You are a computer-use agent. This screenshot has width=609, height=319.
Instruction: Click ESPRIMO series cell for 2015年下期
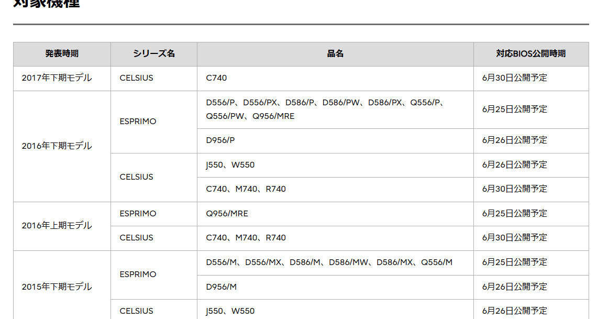(154, 275)
